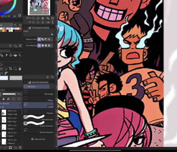Click the Selection mode stepper arrows

52,39
